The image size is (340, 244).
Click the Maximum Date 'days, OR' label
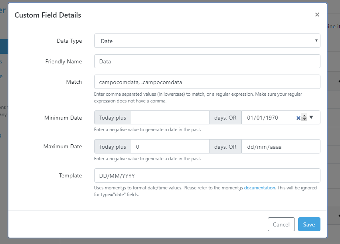click(225, 147)
